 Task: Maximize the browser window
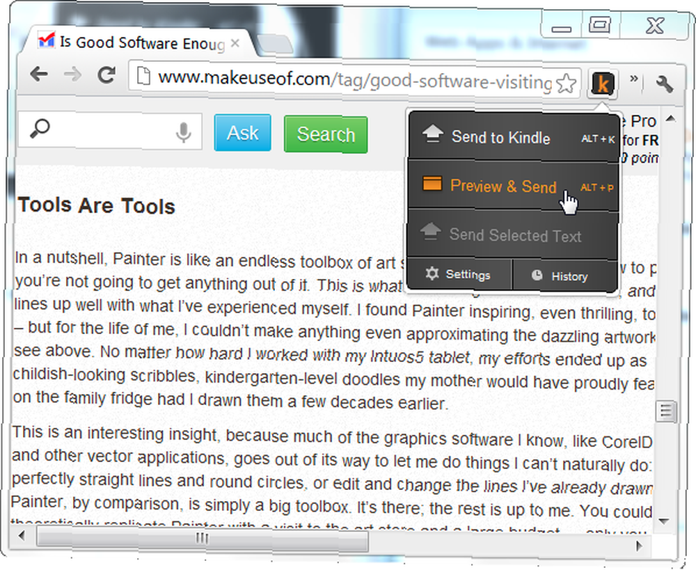pos(599,25)
